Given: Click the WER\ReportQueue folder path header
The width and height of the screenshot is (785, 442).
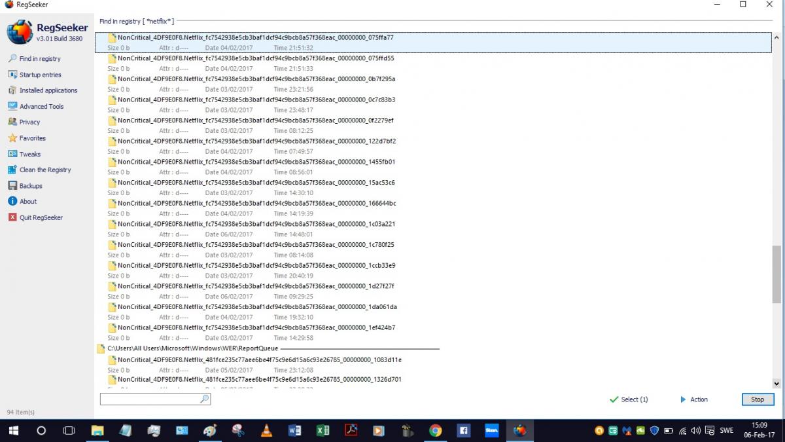Looking at the screenshot, I should click(x=192, y=348).
